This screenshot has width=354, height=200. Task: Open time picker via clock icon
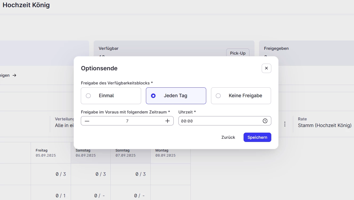pyautogui.click(x=265, y=121)
